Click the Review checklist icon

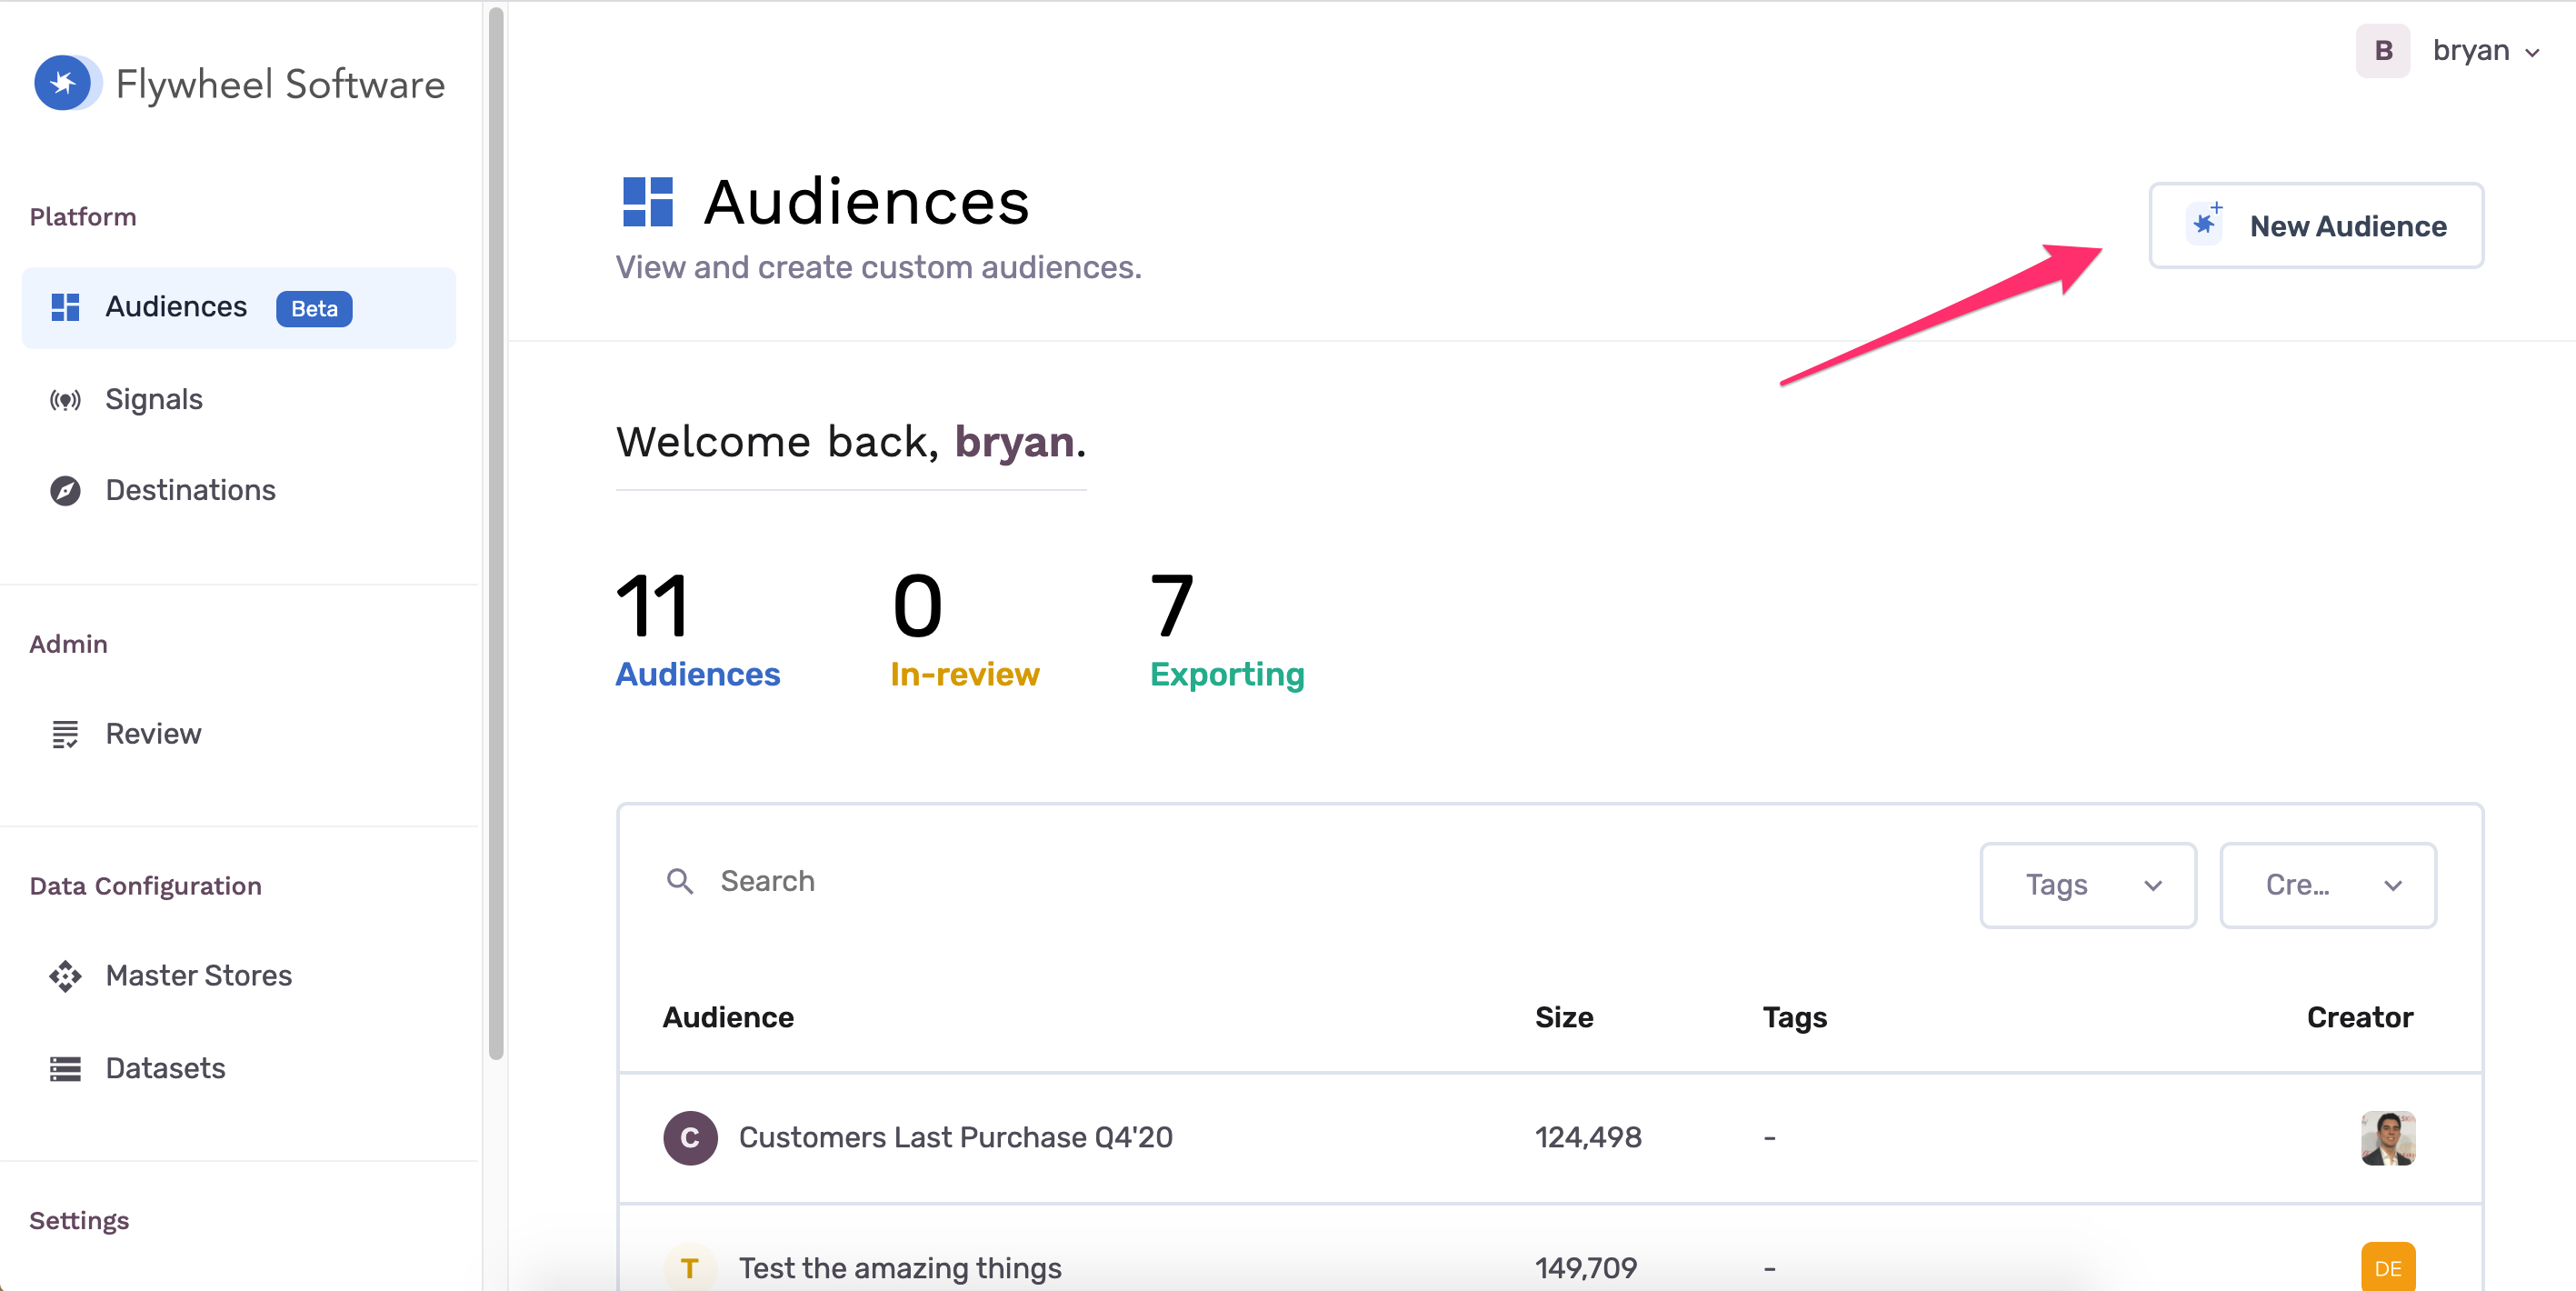pos(65,735)
